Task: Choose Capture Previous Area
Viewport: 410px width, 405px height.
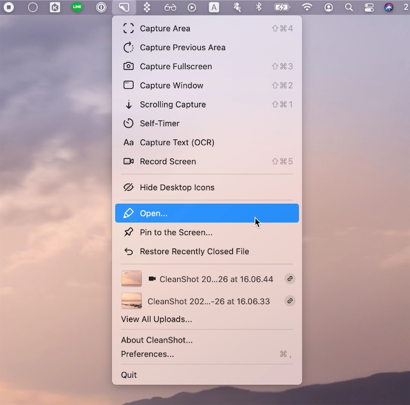Action: [x=207, y=47]
